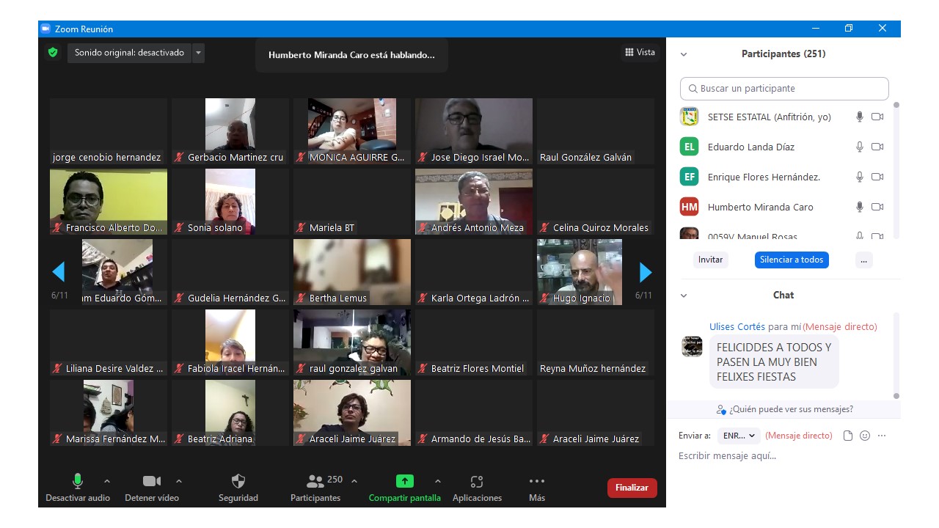Minimize the Zoom Reunión window
The height and width of the screenshot is (528, 939).
[816, 29]
